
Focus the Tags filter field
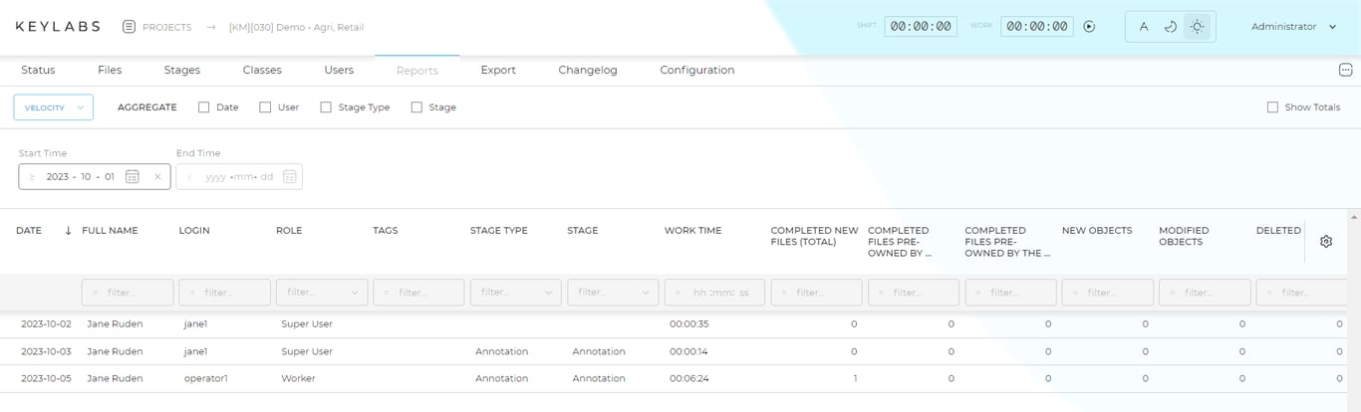pyautogui.click(x=418, y=293)
